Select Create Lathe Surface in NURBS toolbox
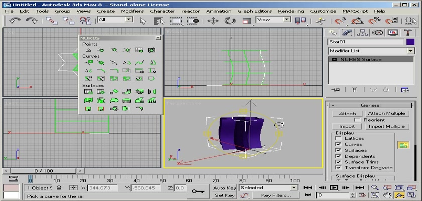422x201 pixels. click(x=101, y=100)
